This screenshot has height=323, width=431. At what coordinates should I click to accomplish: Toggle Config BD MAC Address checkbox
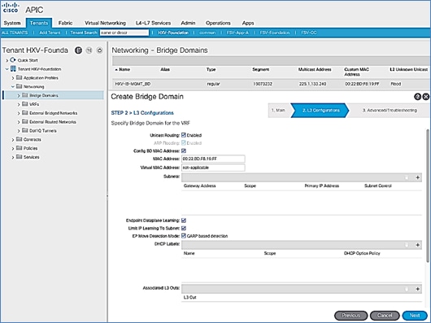pyautogui.click(x=184, y=151)
